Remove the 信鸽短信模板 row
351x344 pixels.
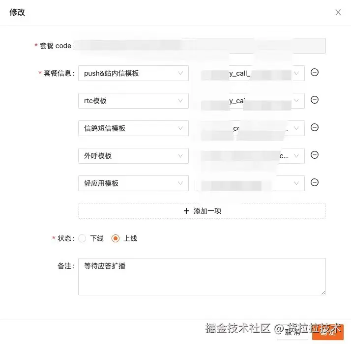tap(315, 127)
